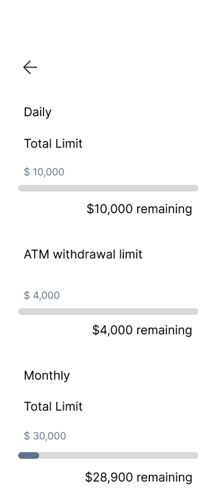
Task: Select the Daily section heading
Action: 38,112
